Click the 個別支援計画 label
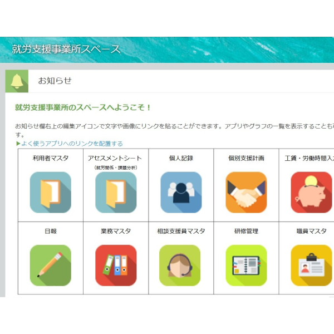334x334 pixels. (246, 158)
